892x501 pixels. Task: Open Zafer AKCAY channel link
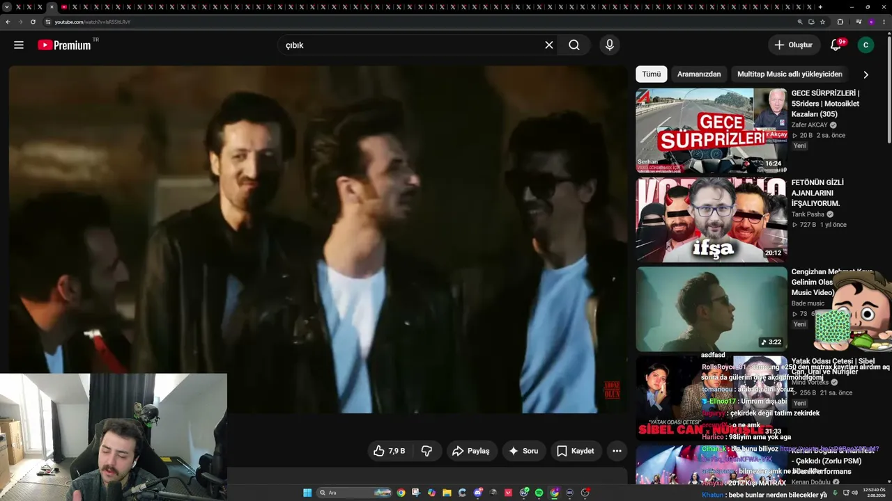(810, 125)
